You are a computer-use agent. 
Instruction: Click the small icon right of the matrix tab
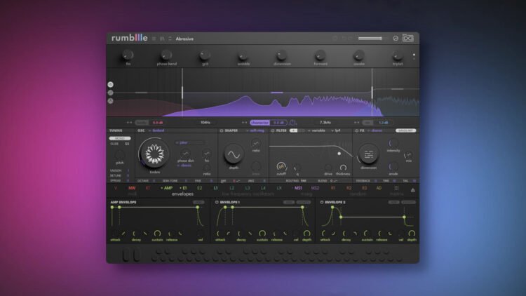[413, 190]
